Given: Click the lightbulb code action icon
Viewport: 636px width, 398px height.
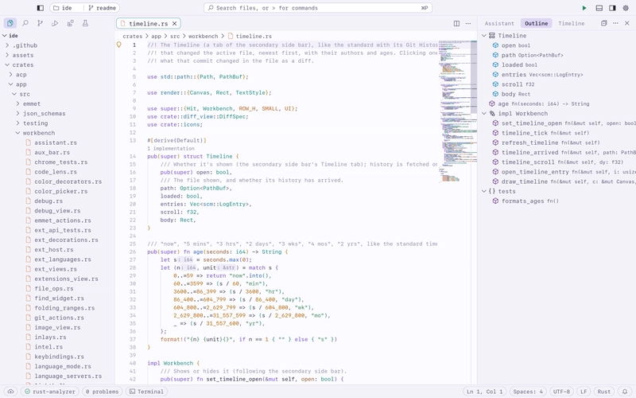Looking at the screenshot, I should click(118, 45).
